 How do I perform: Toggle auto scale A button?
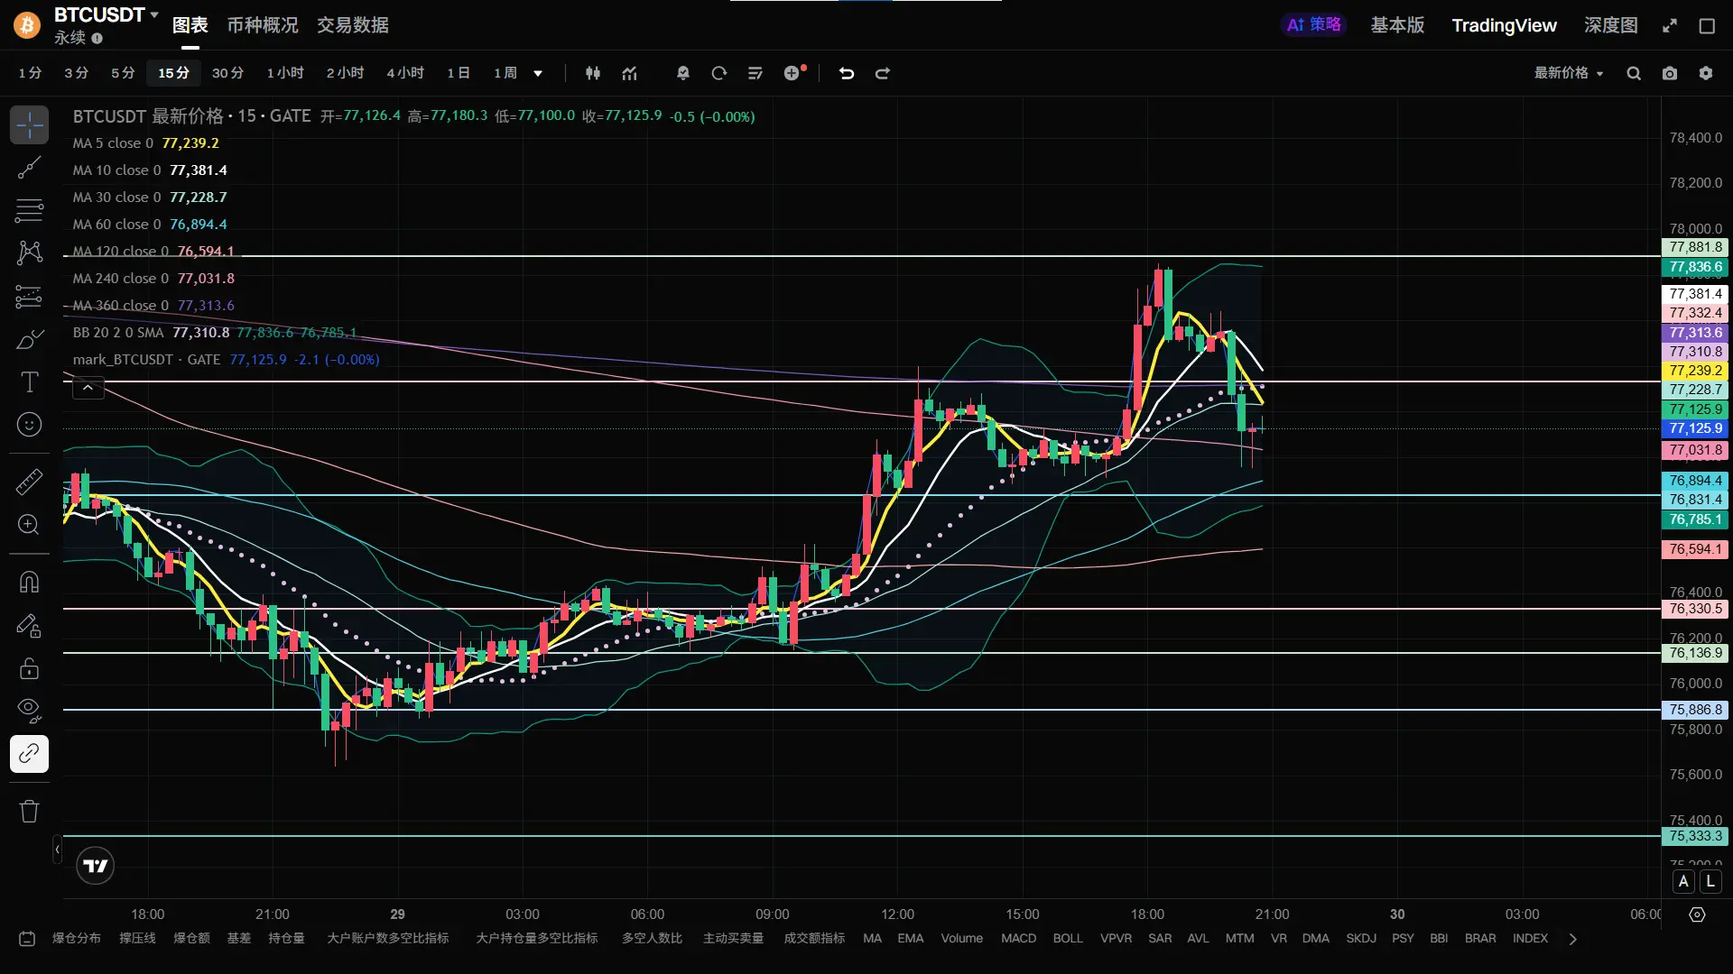pyautogui.click(x=1683, y=881)
